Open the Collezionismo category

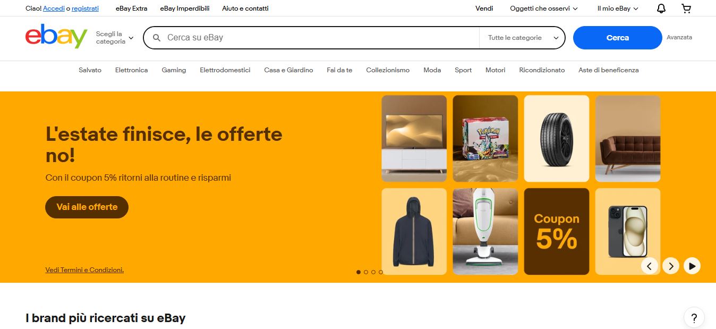[x=388, y=70]
